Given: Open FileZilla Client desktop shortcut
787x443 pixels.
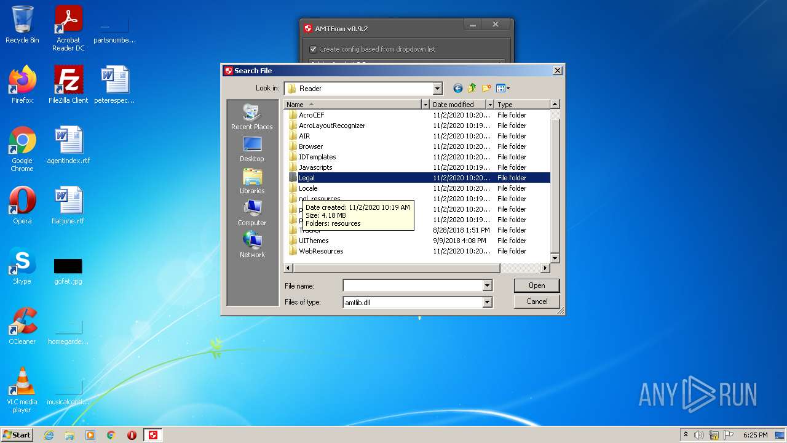Looking at the screenshot, I should (68, 85).
